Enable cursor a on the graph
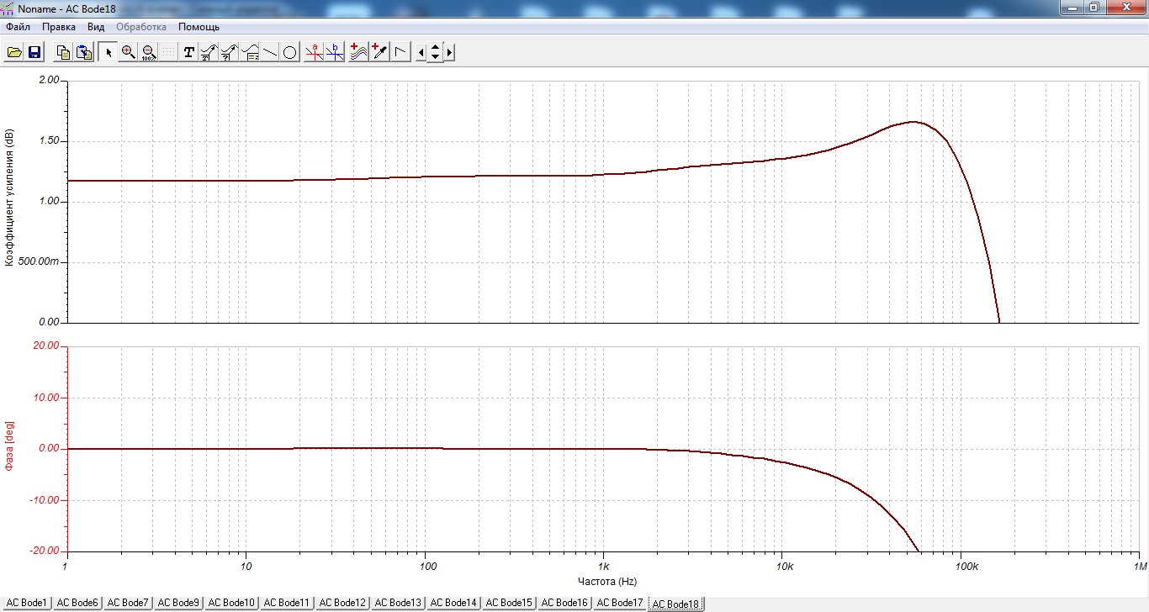This screenshot has height=612, width=1149. coord(315,52)
